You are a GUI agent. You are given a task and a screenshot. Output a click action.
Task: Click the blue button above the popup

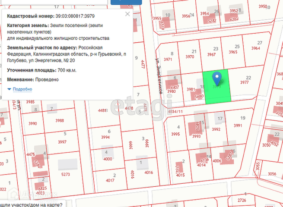coord(126,2)
